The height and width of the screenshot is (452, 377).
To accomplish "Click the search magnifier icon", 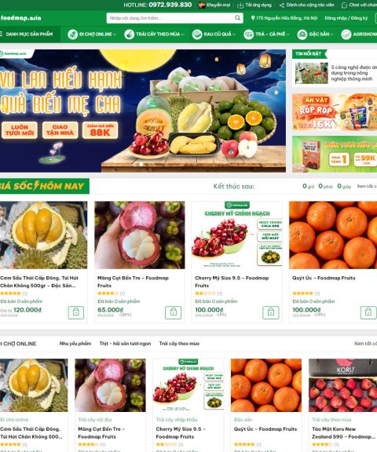I will click(237, 18).
